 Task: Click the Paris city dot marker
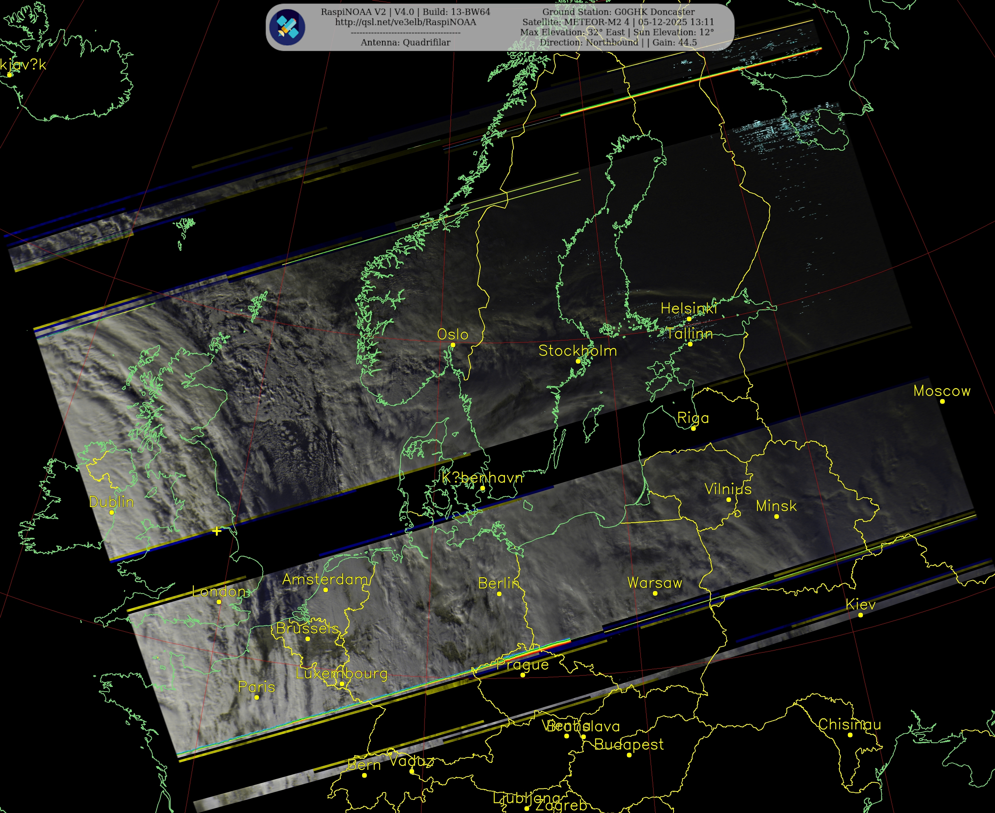tap(256, 697)
